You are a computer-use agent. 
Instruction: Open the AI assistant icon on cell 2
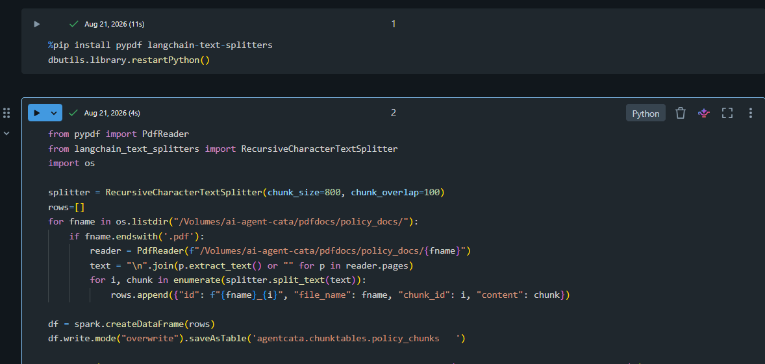(x=703, y=113)
